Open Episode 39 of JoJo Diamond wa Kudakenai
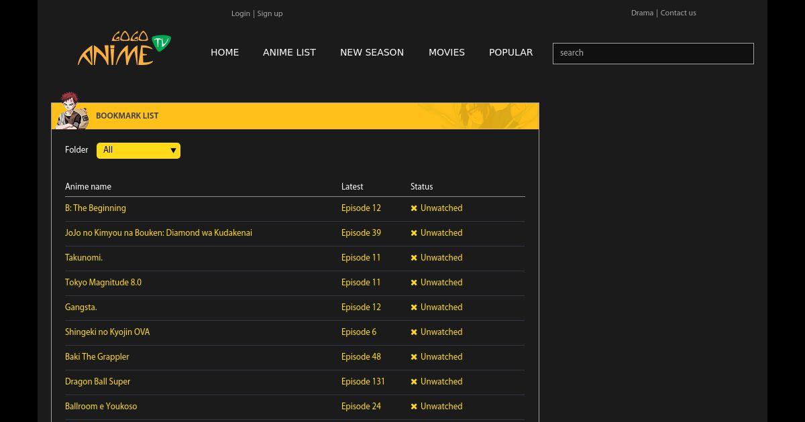This screenshot has height=422, width=805. point(361,233)
